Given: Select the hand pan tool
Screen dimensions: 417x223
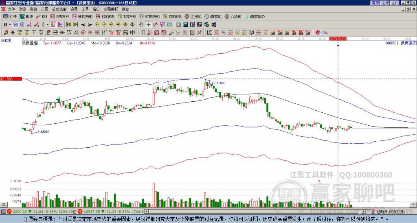Looking at the screenshot, I should pos(141,25).
